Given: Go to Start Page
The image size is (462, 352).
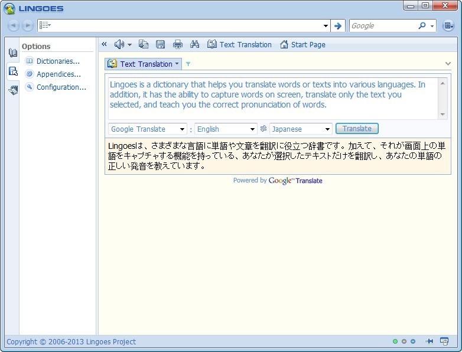Looking at the screenshot, I should 302,44.
